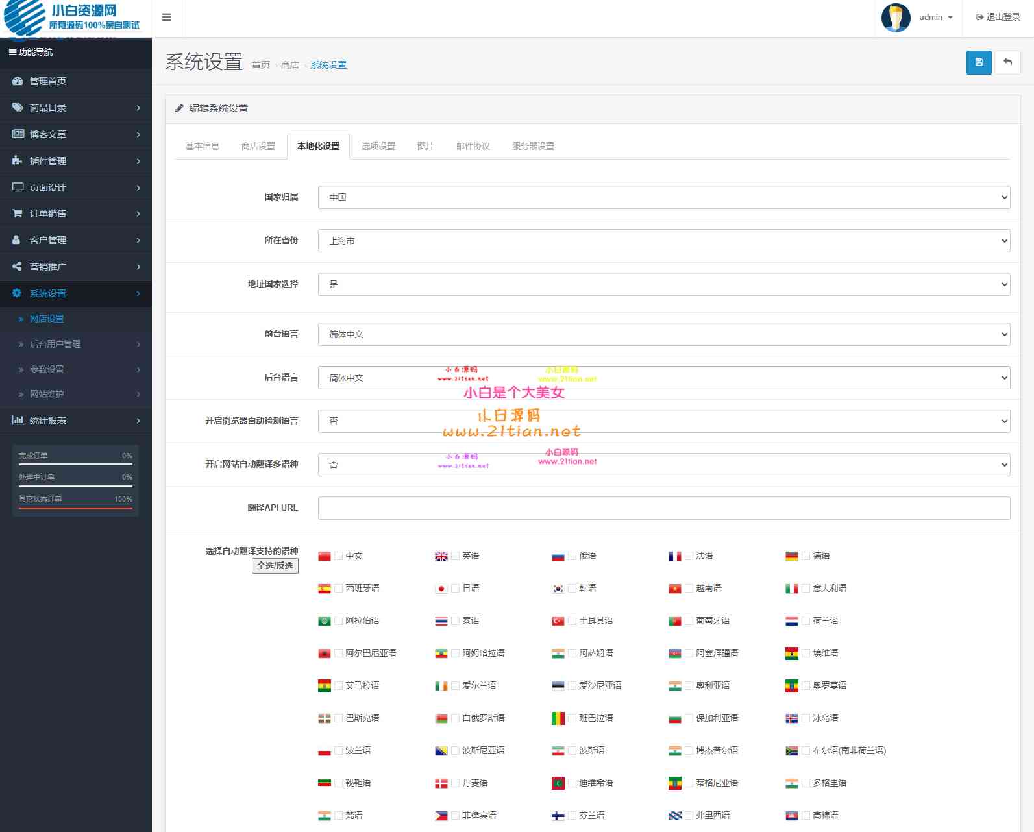Check the 阿拉伯语 language checkbox
The height and width of the screenshot is (832, 1034).
[339, 621]
